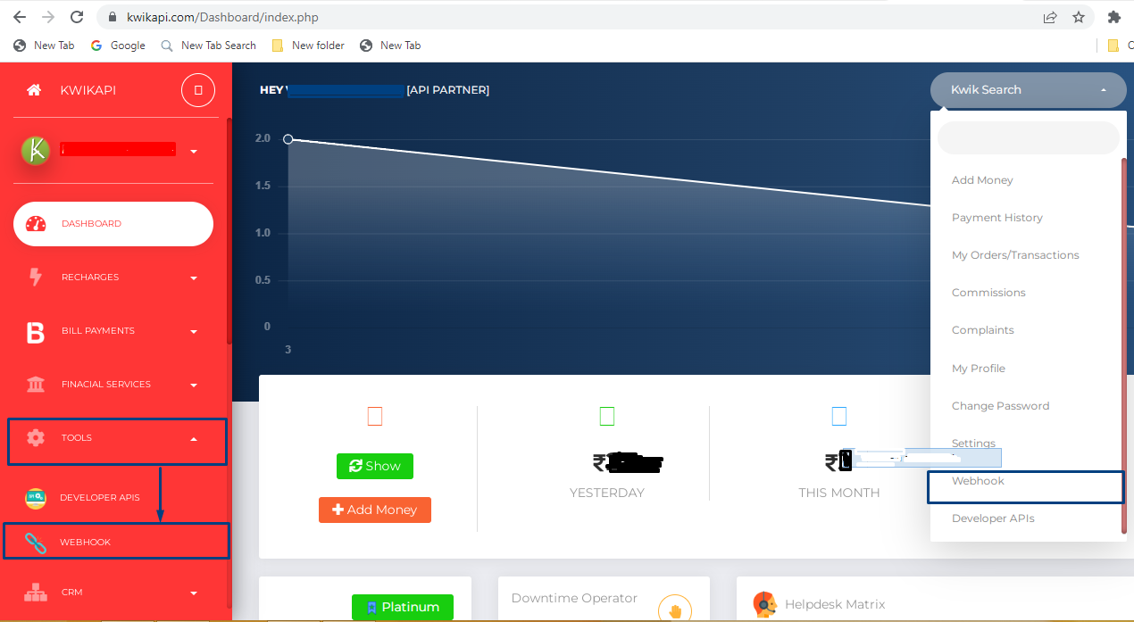
Task: Click the Developer APIs sidebar icon
Action: tap(36, 498)
